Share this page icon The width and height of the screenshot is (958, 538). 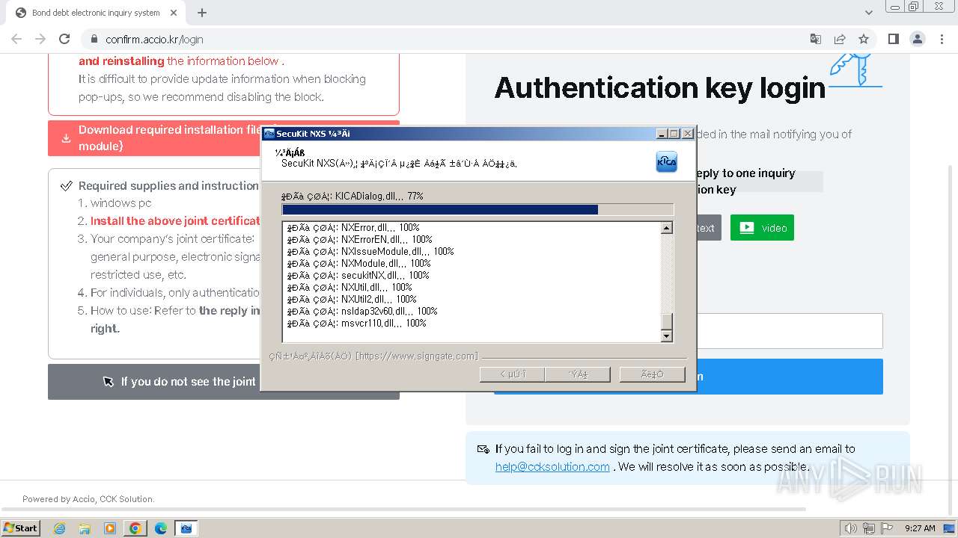[840, 39]
